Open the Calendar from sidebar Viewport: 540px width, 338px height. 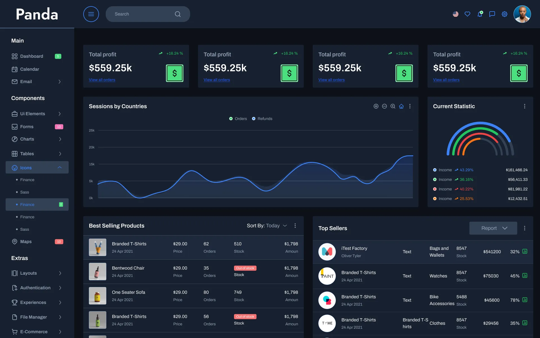[x=30, y=69]
